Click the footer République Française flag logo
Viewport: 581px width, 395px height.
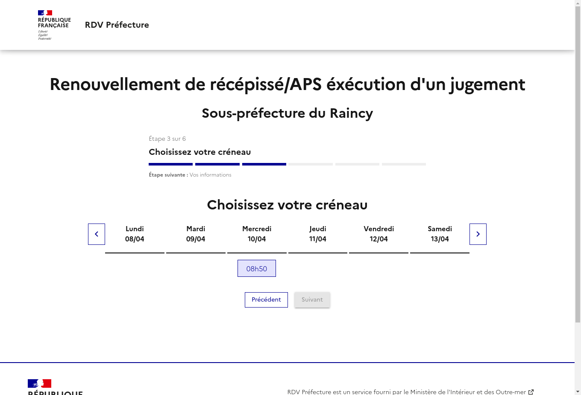pyautogui.click(x=40, y=383)
